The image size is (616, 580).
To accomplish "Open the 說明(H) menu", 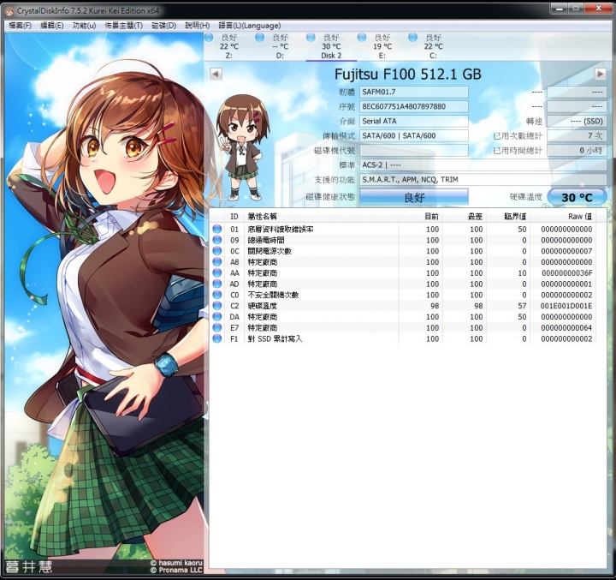I will point(198,26).
